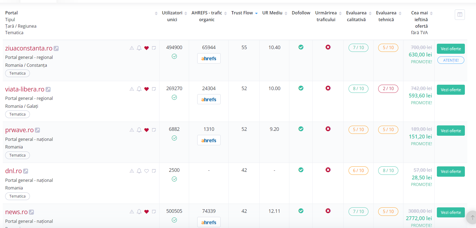This screenshot has width=476, height=228.
Task: Click warning triangle icon in viata-libera.ro row
Action: pos(132,89)
